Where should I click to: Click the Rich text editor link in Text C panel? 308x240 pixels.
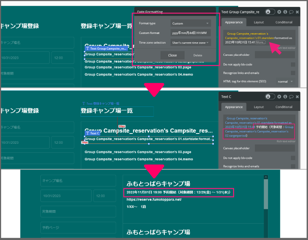click(286, 141)
